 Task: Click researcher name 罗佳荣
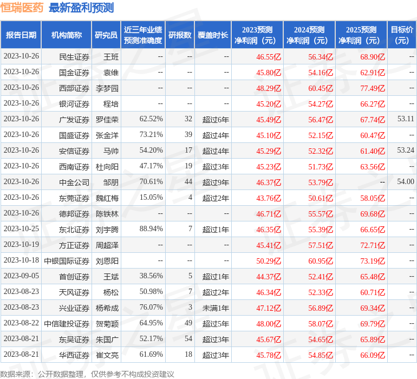pyautogui.click(x=107, y=120)
